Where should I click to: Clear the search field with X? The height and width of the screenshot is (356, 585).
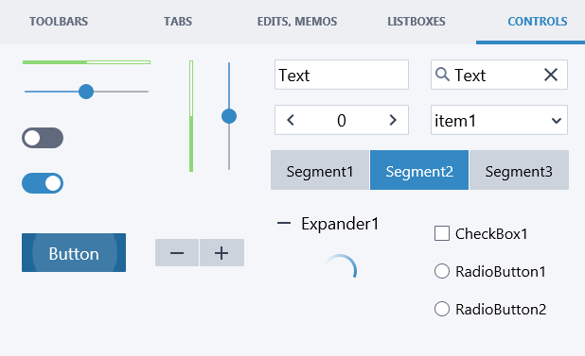point(551,75)
